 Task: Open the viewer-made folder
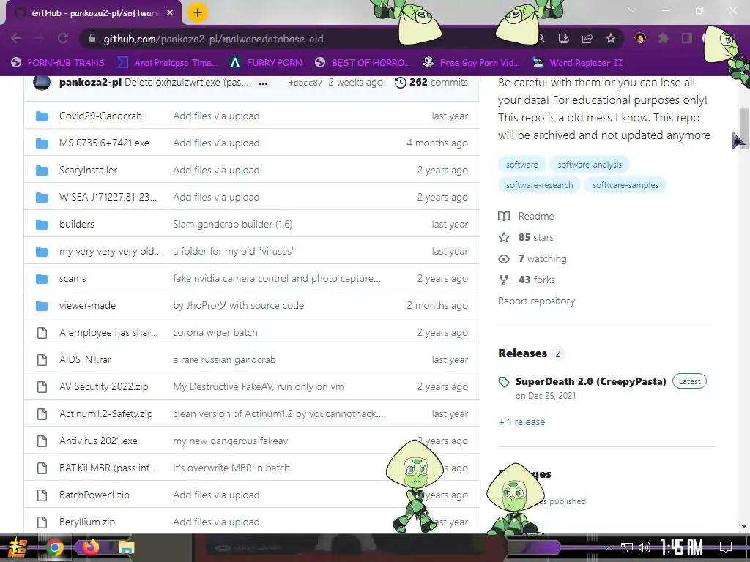[88, 305]
